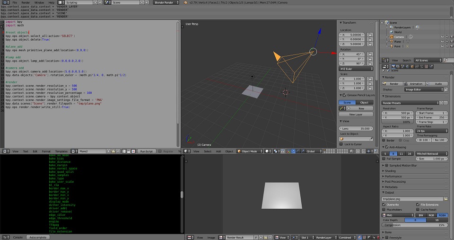The image size is (454, 240).
Task: Click the Animation render button
Action: (414, 84)
